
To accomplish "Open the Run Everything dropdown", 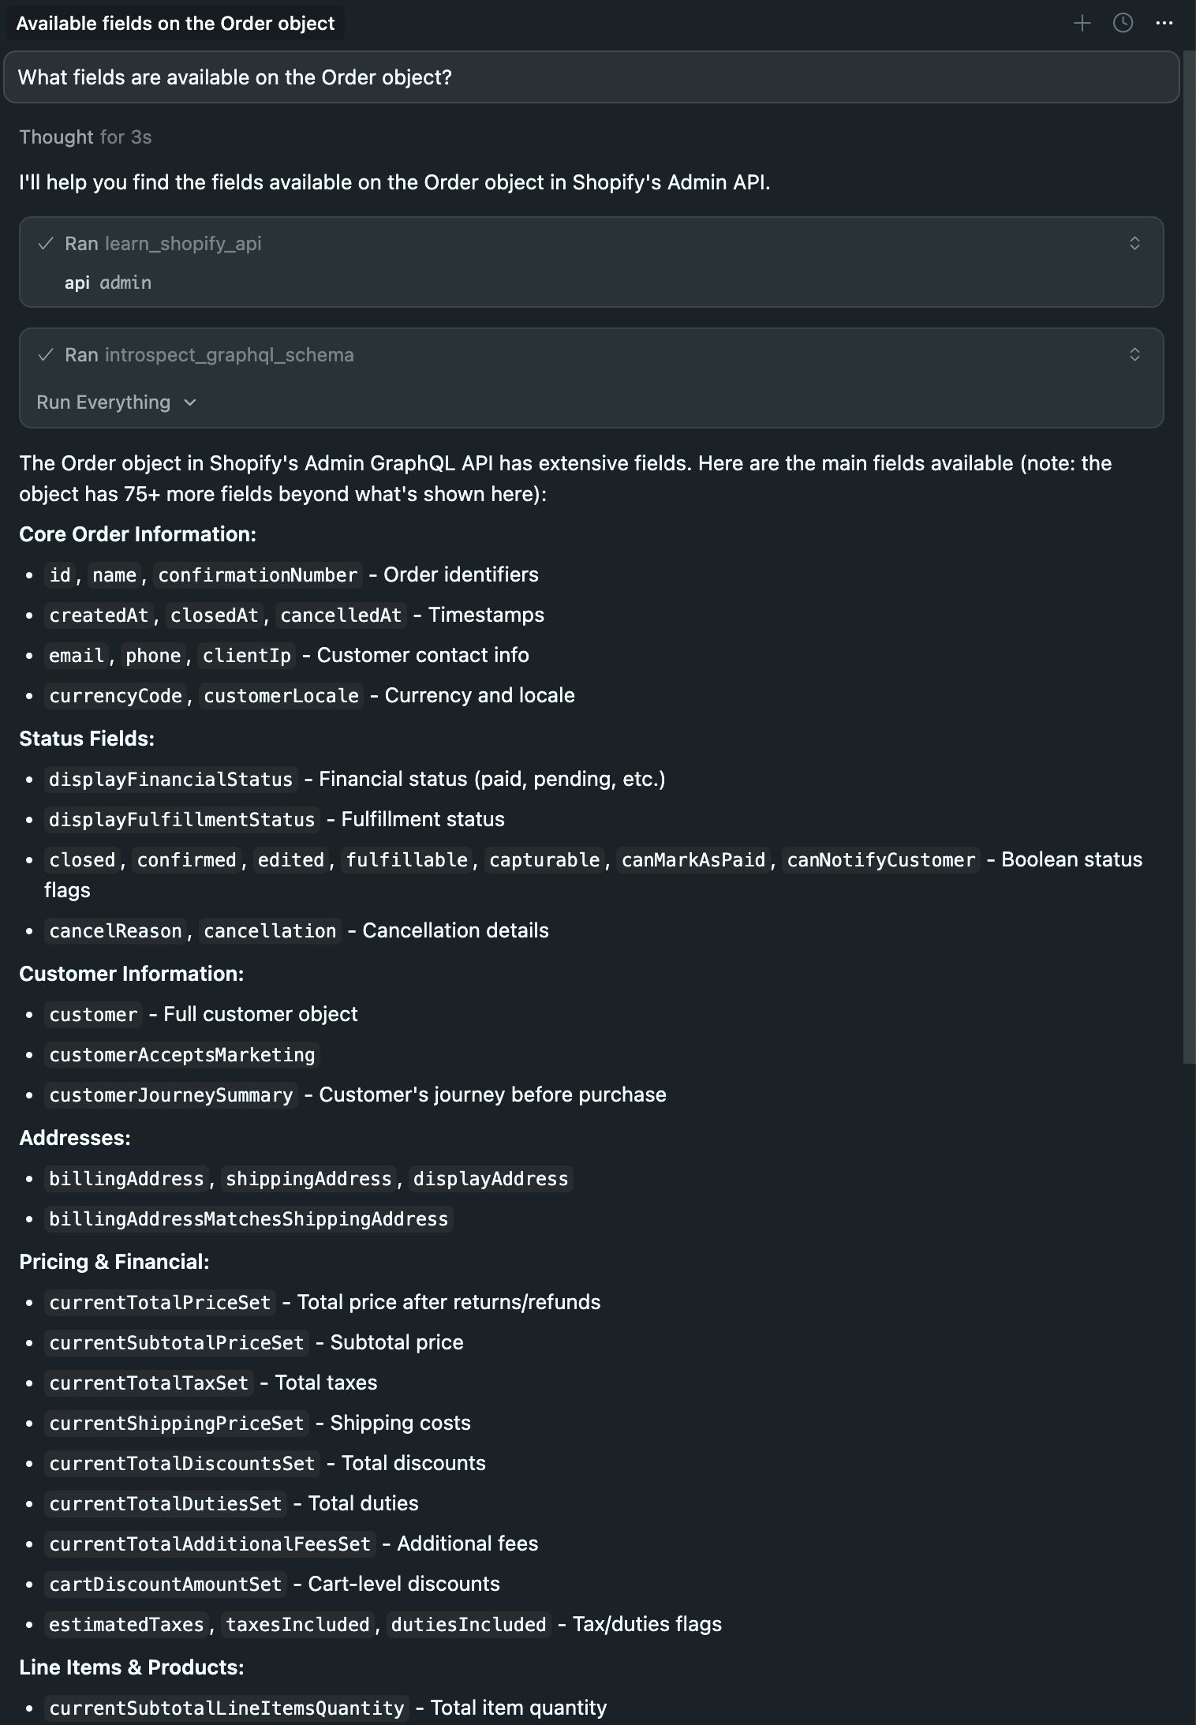I will tap(116, 402).
